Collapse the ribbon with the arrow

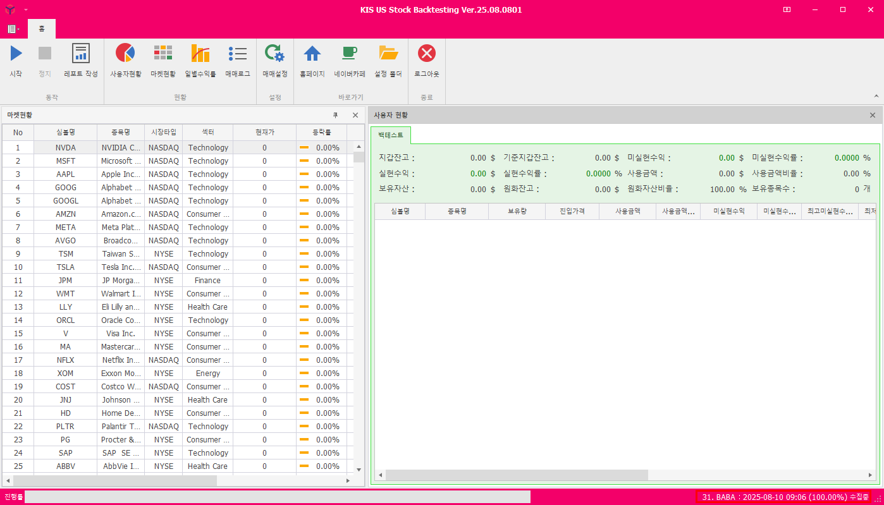coord(876,96)
